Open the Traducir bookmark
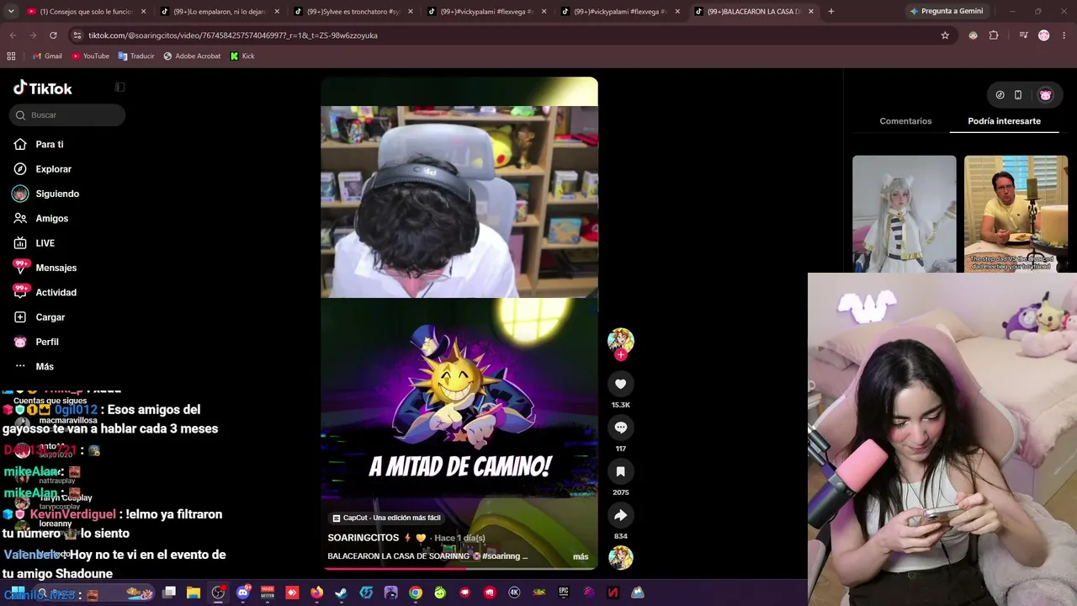 click(136, 56)
